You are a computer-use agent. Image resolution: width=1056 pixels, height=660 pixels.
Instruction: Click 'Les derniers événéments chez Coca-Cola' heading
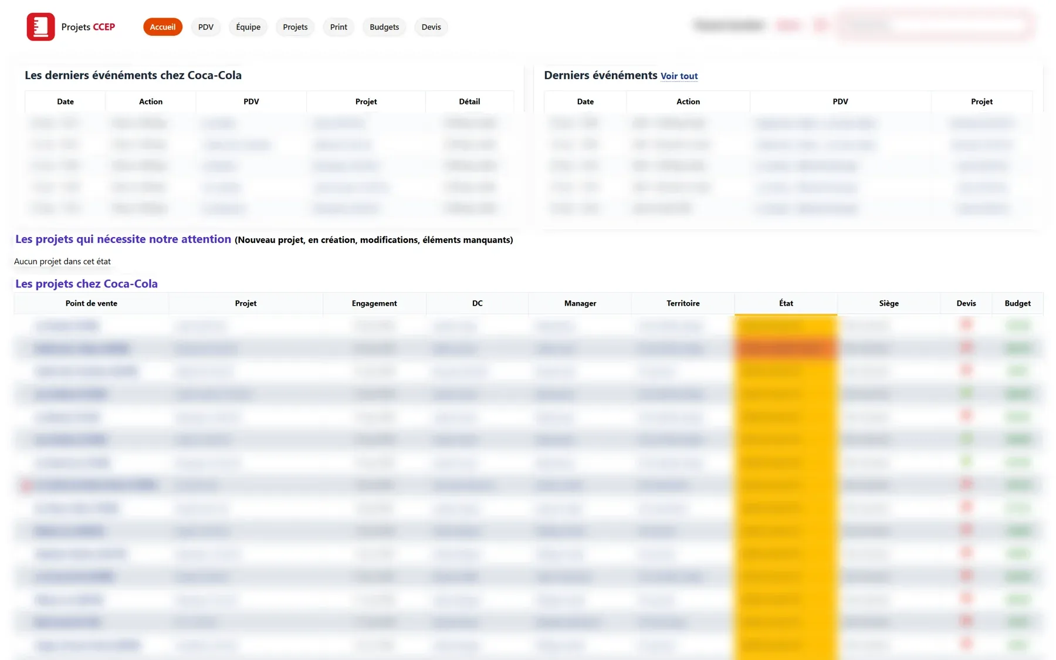pos(133,75)
